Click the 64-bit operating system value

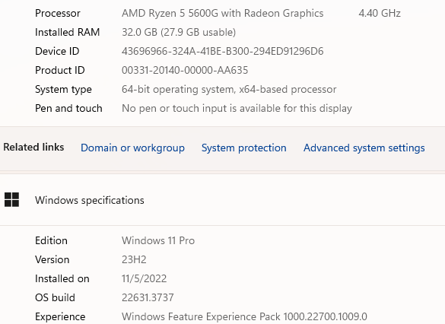click(229, 90)
